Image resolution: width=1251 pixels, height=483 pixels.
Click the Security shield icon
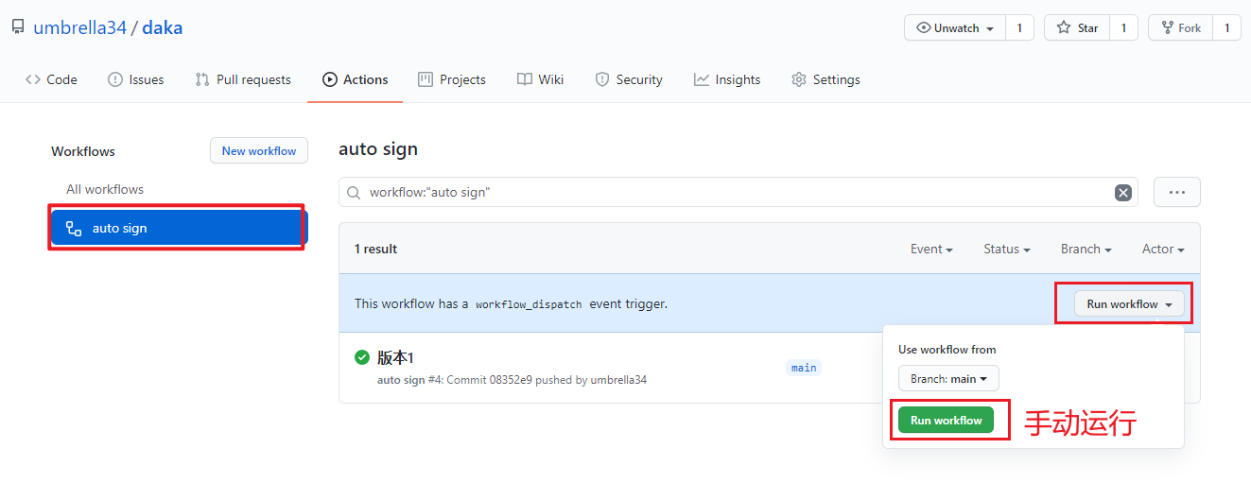[602, 79]
